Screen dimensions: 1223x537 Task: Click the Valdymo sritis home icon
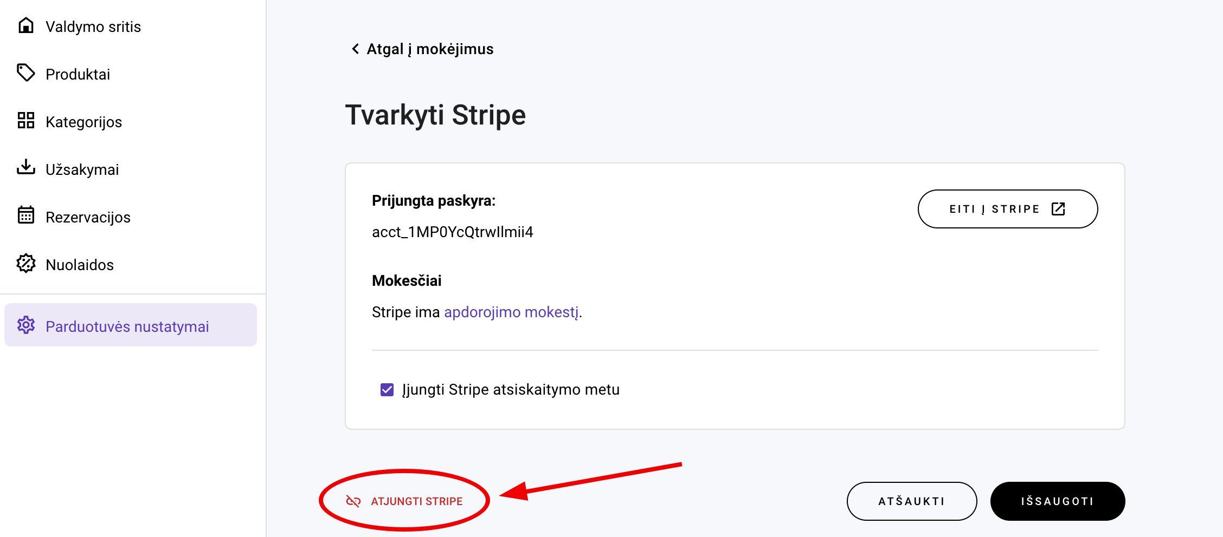26,25
